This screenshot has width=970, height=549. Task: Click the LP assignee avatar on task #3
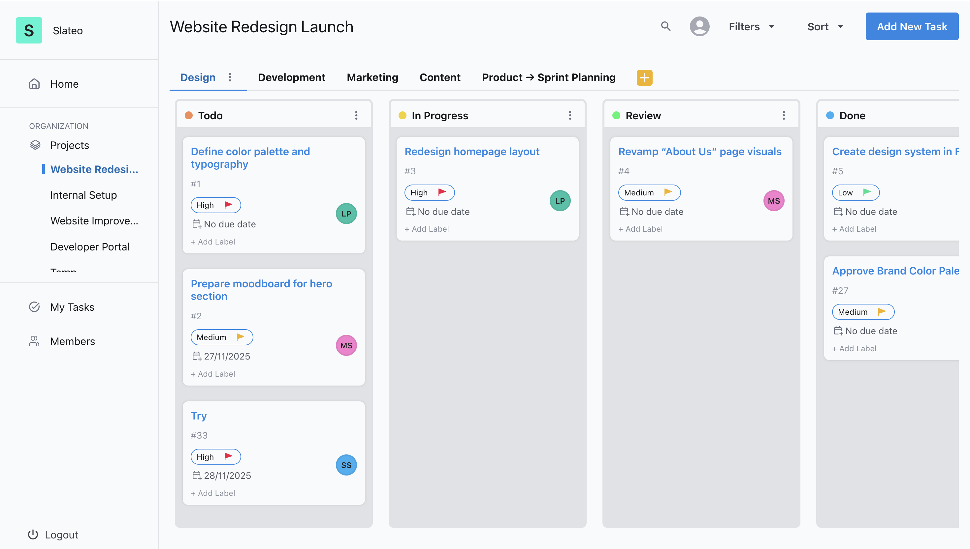tap(559, 201)
